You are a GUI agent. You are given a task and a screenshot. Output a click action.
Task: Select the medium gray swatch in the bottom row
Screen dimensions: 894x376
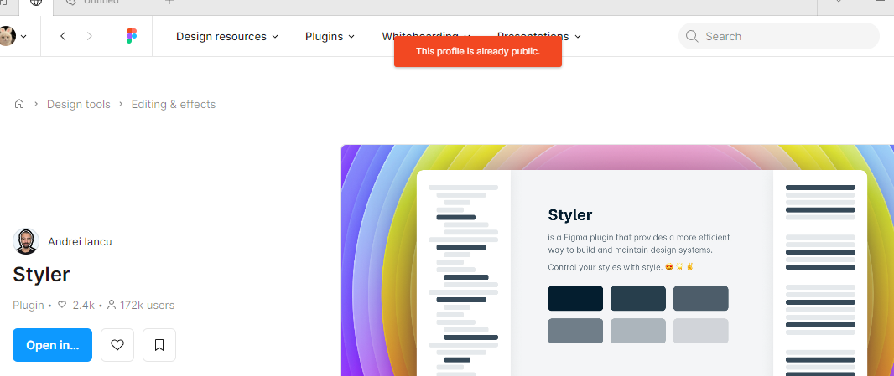(575, 331)
